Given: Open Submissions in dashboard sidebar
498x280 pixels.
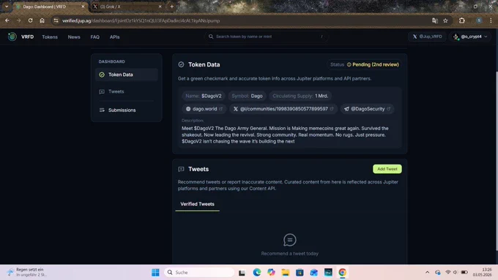Looking at the screenshot, I should (127, 110).
